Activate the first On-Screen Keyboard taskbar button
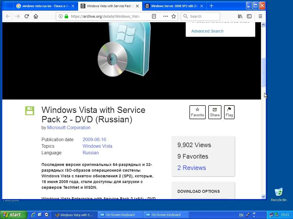 tap(120, 215)
